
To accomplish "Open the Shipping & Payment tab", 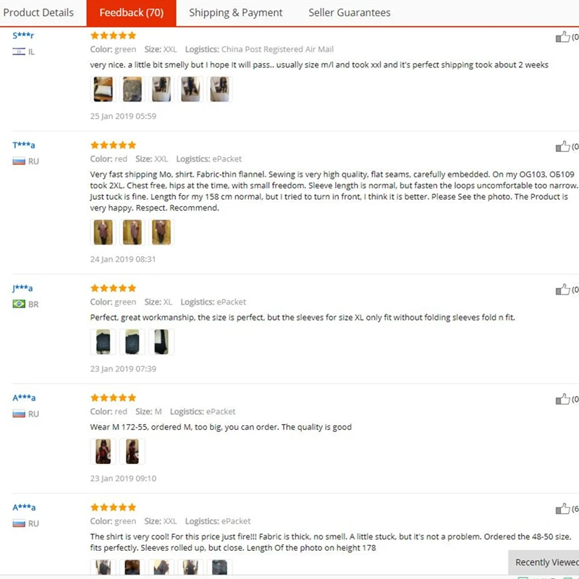I will click(x=236, y=12).
